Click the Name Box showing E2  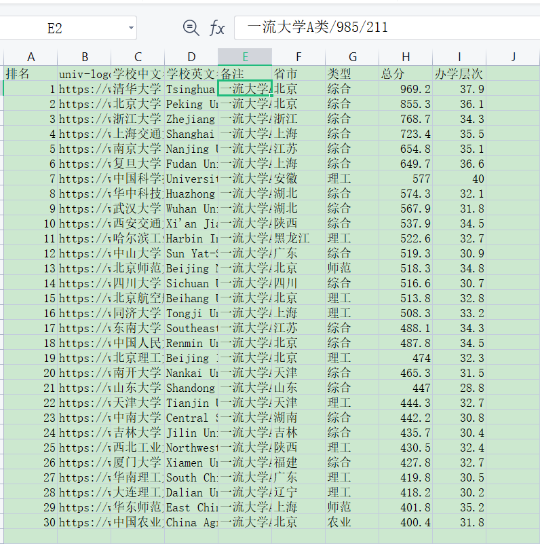(x=68, y=28)
